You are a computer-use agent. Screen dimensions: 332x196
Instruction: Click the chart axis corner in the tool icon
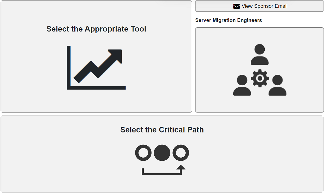tap(69, 88)
